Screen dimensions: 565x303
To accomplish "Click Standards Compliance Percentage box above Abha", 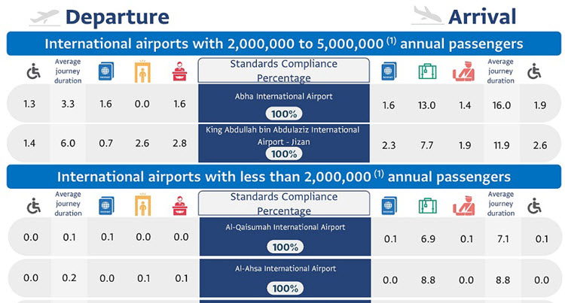I will [x=284, y=71].
